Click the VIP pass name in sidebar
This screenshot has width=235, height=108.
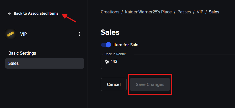23,34
